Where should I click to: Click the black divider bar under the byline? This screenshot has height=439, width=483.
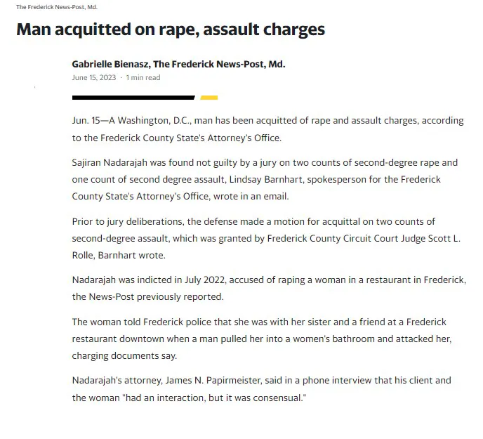(x=133, y=98)
